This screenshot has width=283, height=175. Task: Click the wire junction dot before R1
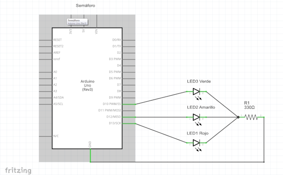point(238,117)
